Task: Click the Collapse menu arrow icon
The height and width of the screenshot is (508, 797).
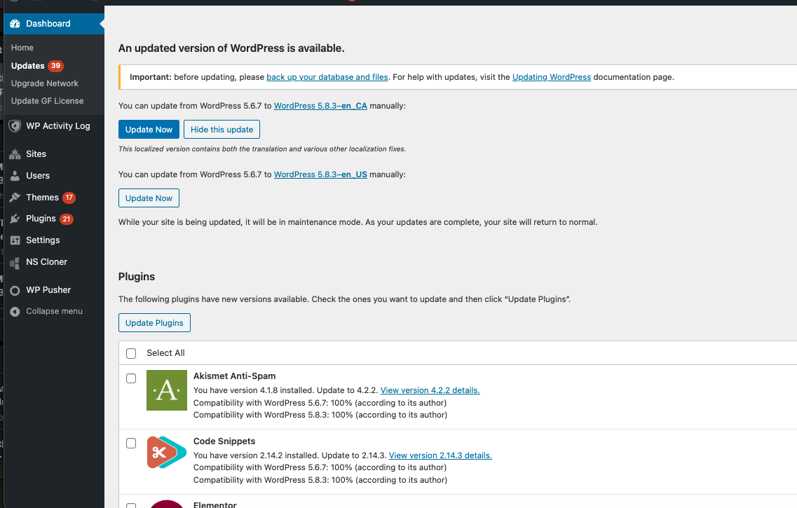Action: pyautogui.click(x=15, y=311)
